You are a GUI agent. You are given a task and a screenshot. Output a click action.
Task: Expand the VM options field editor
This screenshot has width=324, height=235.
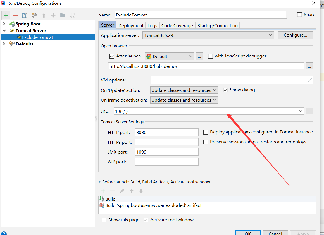tap(310, 80)
